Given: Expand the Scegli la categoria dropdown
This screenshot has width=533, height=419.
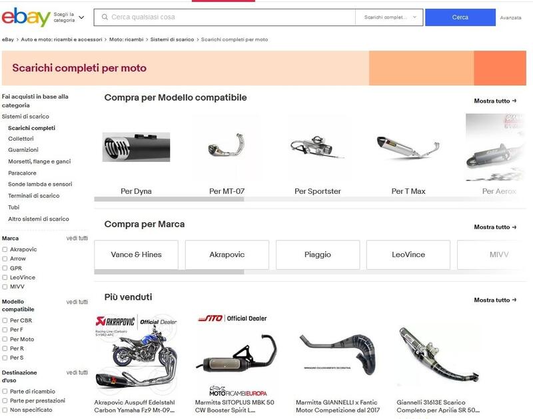Looking at the screenshot, I should [69, 17].
